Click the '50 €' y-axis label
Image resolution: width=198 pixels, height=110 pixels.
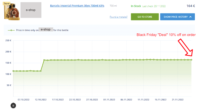pyautogui.click(x=9, y=85)
